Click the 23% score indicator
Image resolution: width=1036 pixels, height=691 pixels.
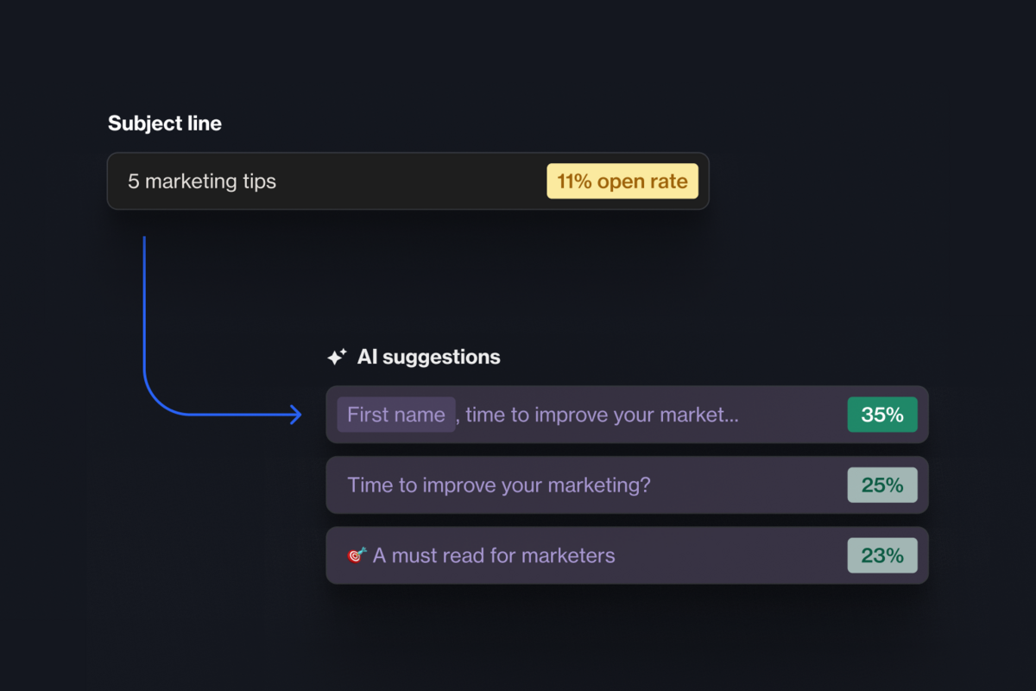881,555
